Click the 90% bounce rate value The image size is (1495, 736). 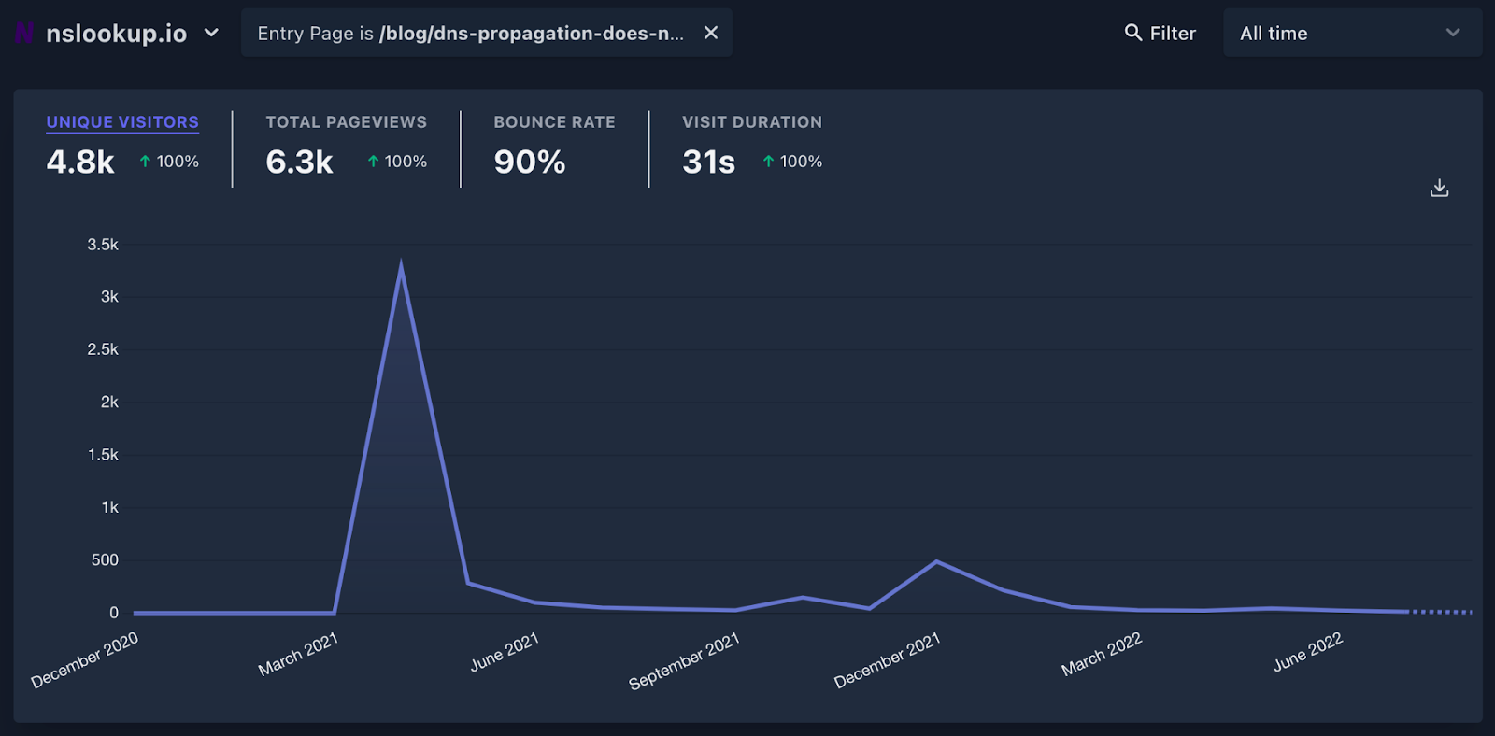(530, 163)
